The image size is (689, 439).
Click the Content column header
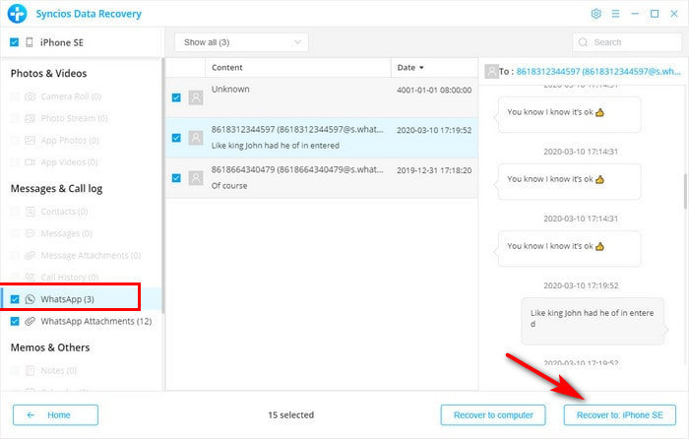298,68
